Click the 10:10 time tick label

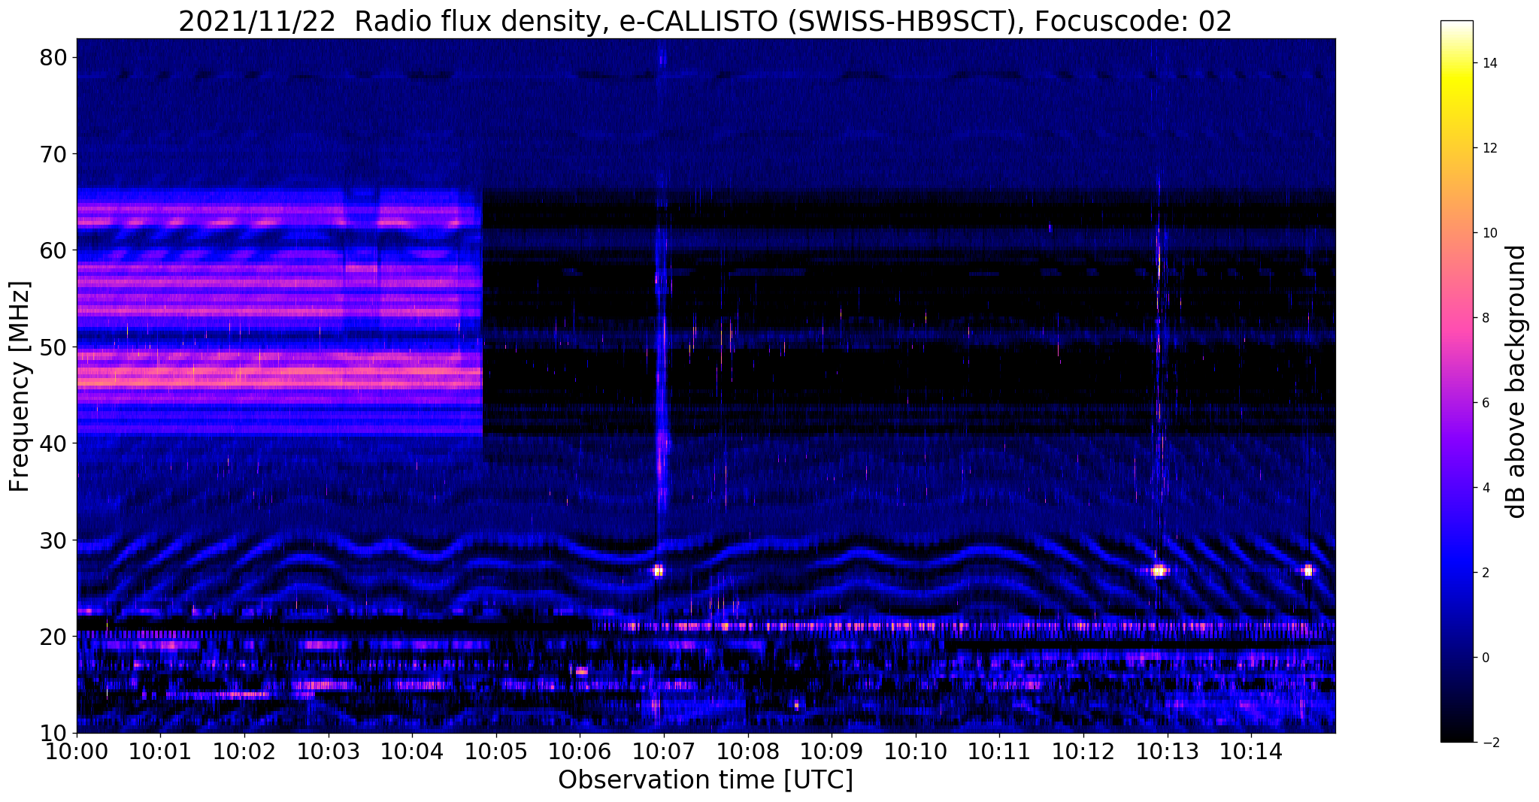point(916,752)
